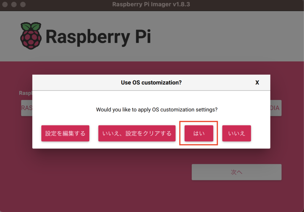Click the 次へ button
This screenshot has width=304, height=212.
coord(237,172)
